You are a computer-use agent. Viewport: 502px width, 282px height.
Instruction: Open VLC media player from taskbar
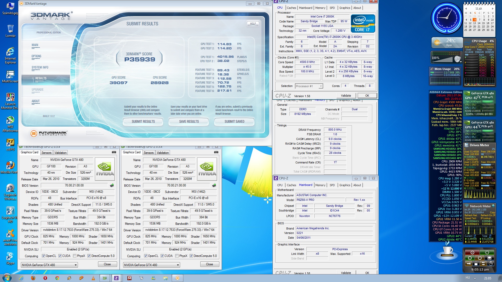(x=93, y=278)
